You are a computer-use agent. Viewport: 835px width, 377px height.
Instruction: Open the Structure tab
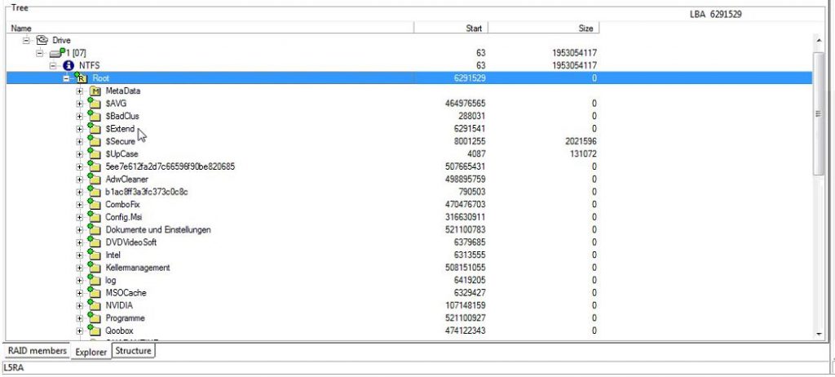[x=132, y=351]
